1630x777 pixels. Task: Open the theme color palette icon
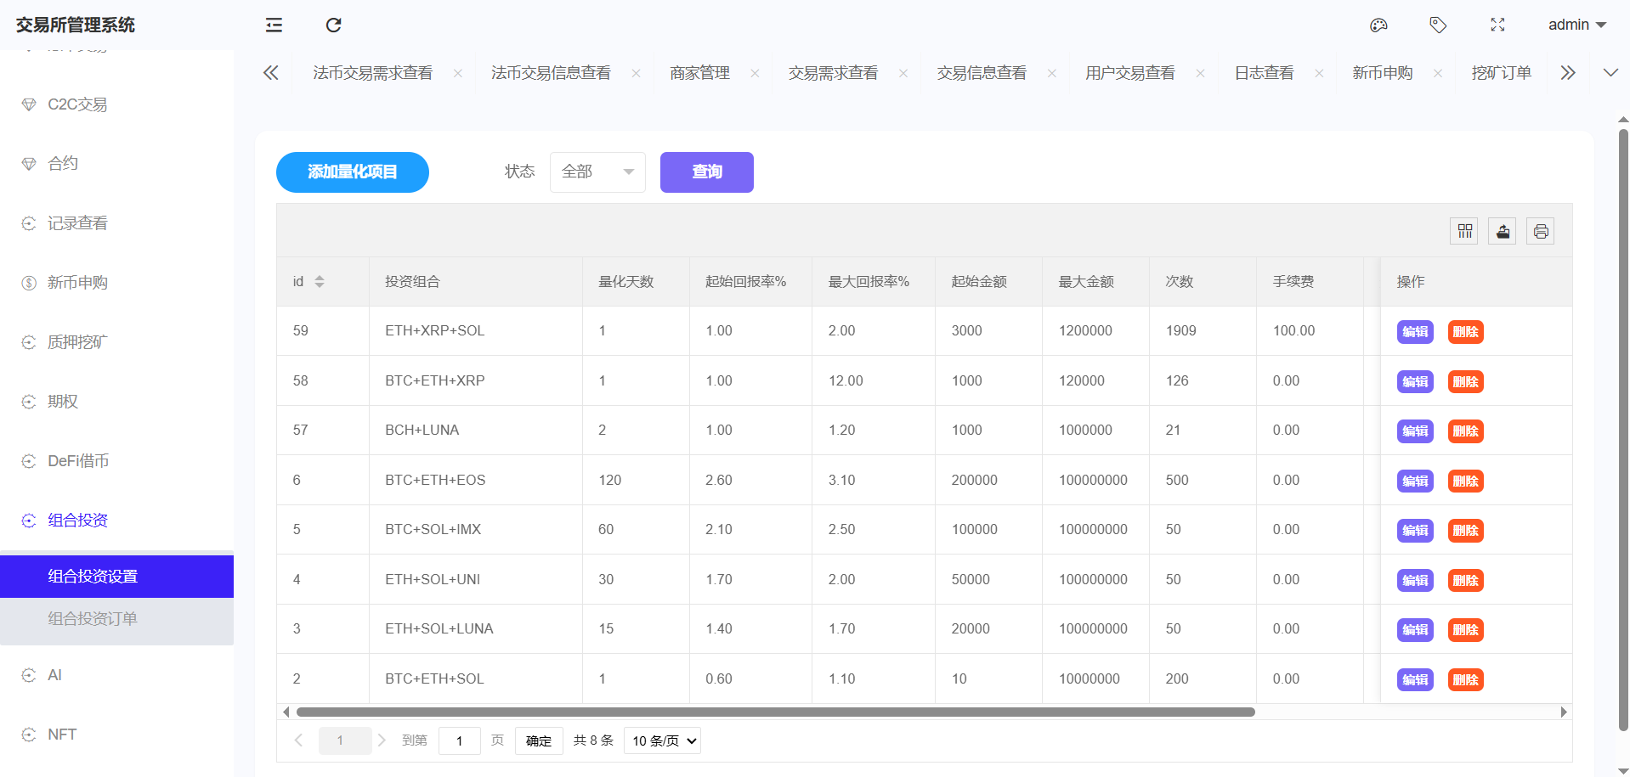(x=1378, y=25)
